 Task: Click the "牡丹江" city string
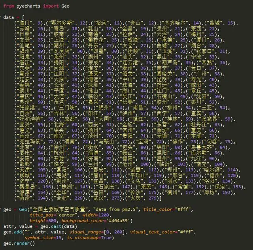pyautogui.click(x=199, y=124)
